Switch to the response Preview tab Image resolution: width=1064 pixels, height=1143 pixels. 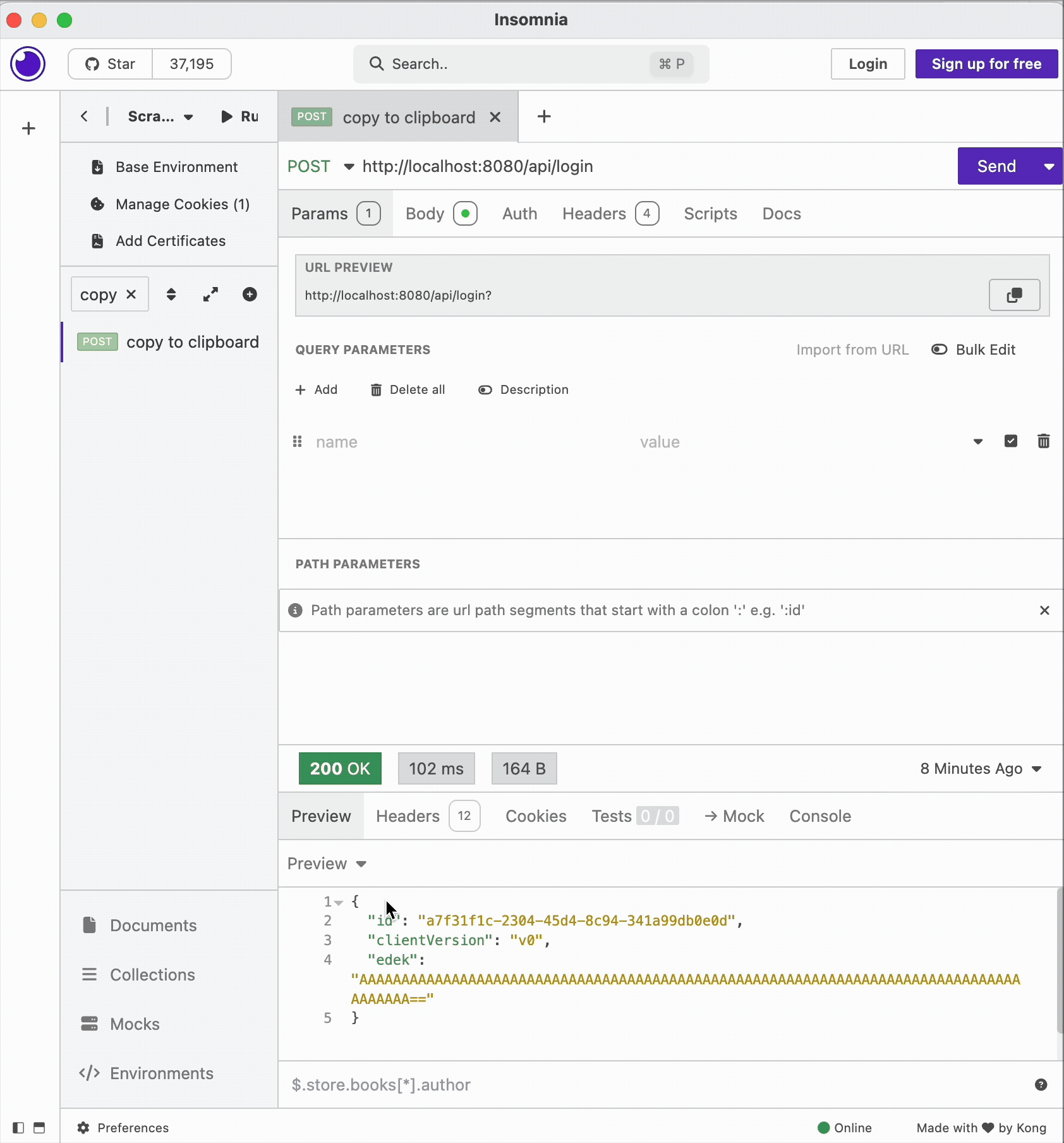(x=321, y=816)
